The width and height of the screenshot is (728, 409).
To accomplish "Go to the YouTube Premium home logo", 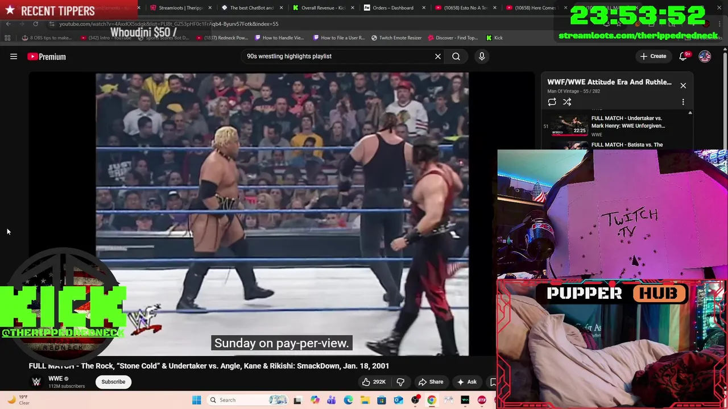I will pyautogui.click(x=47, y=56).
